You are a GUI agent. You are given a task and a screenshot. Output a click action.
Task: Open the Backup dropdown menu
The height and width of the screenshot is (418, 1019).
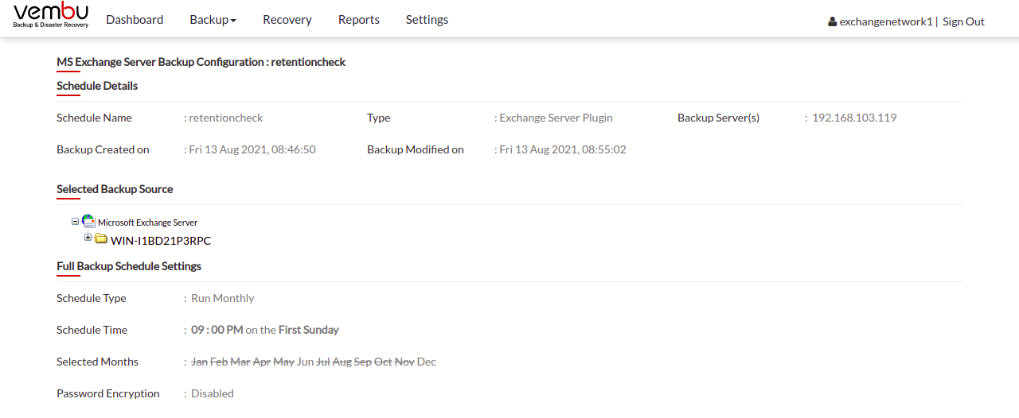213,20
